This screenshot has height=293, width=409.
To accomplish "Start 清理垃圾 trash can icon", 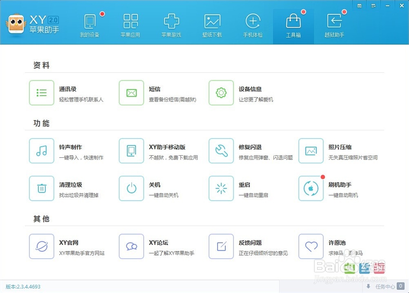I will pos(42,189).
